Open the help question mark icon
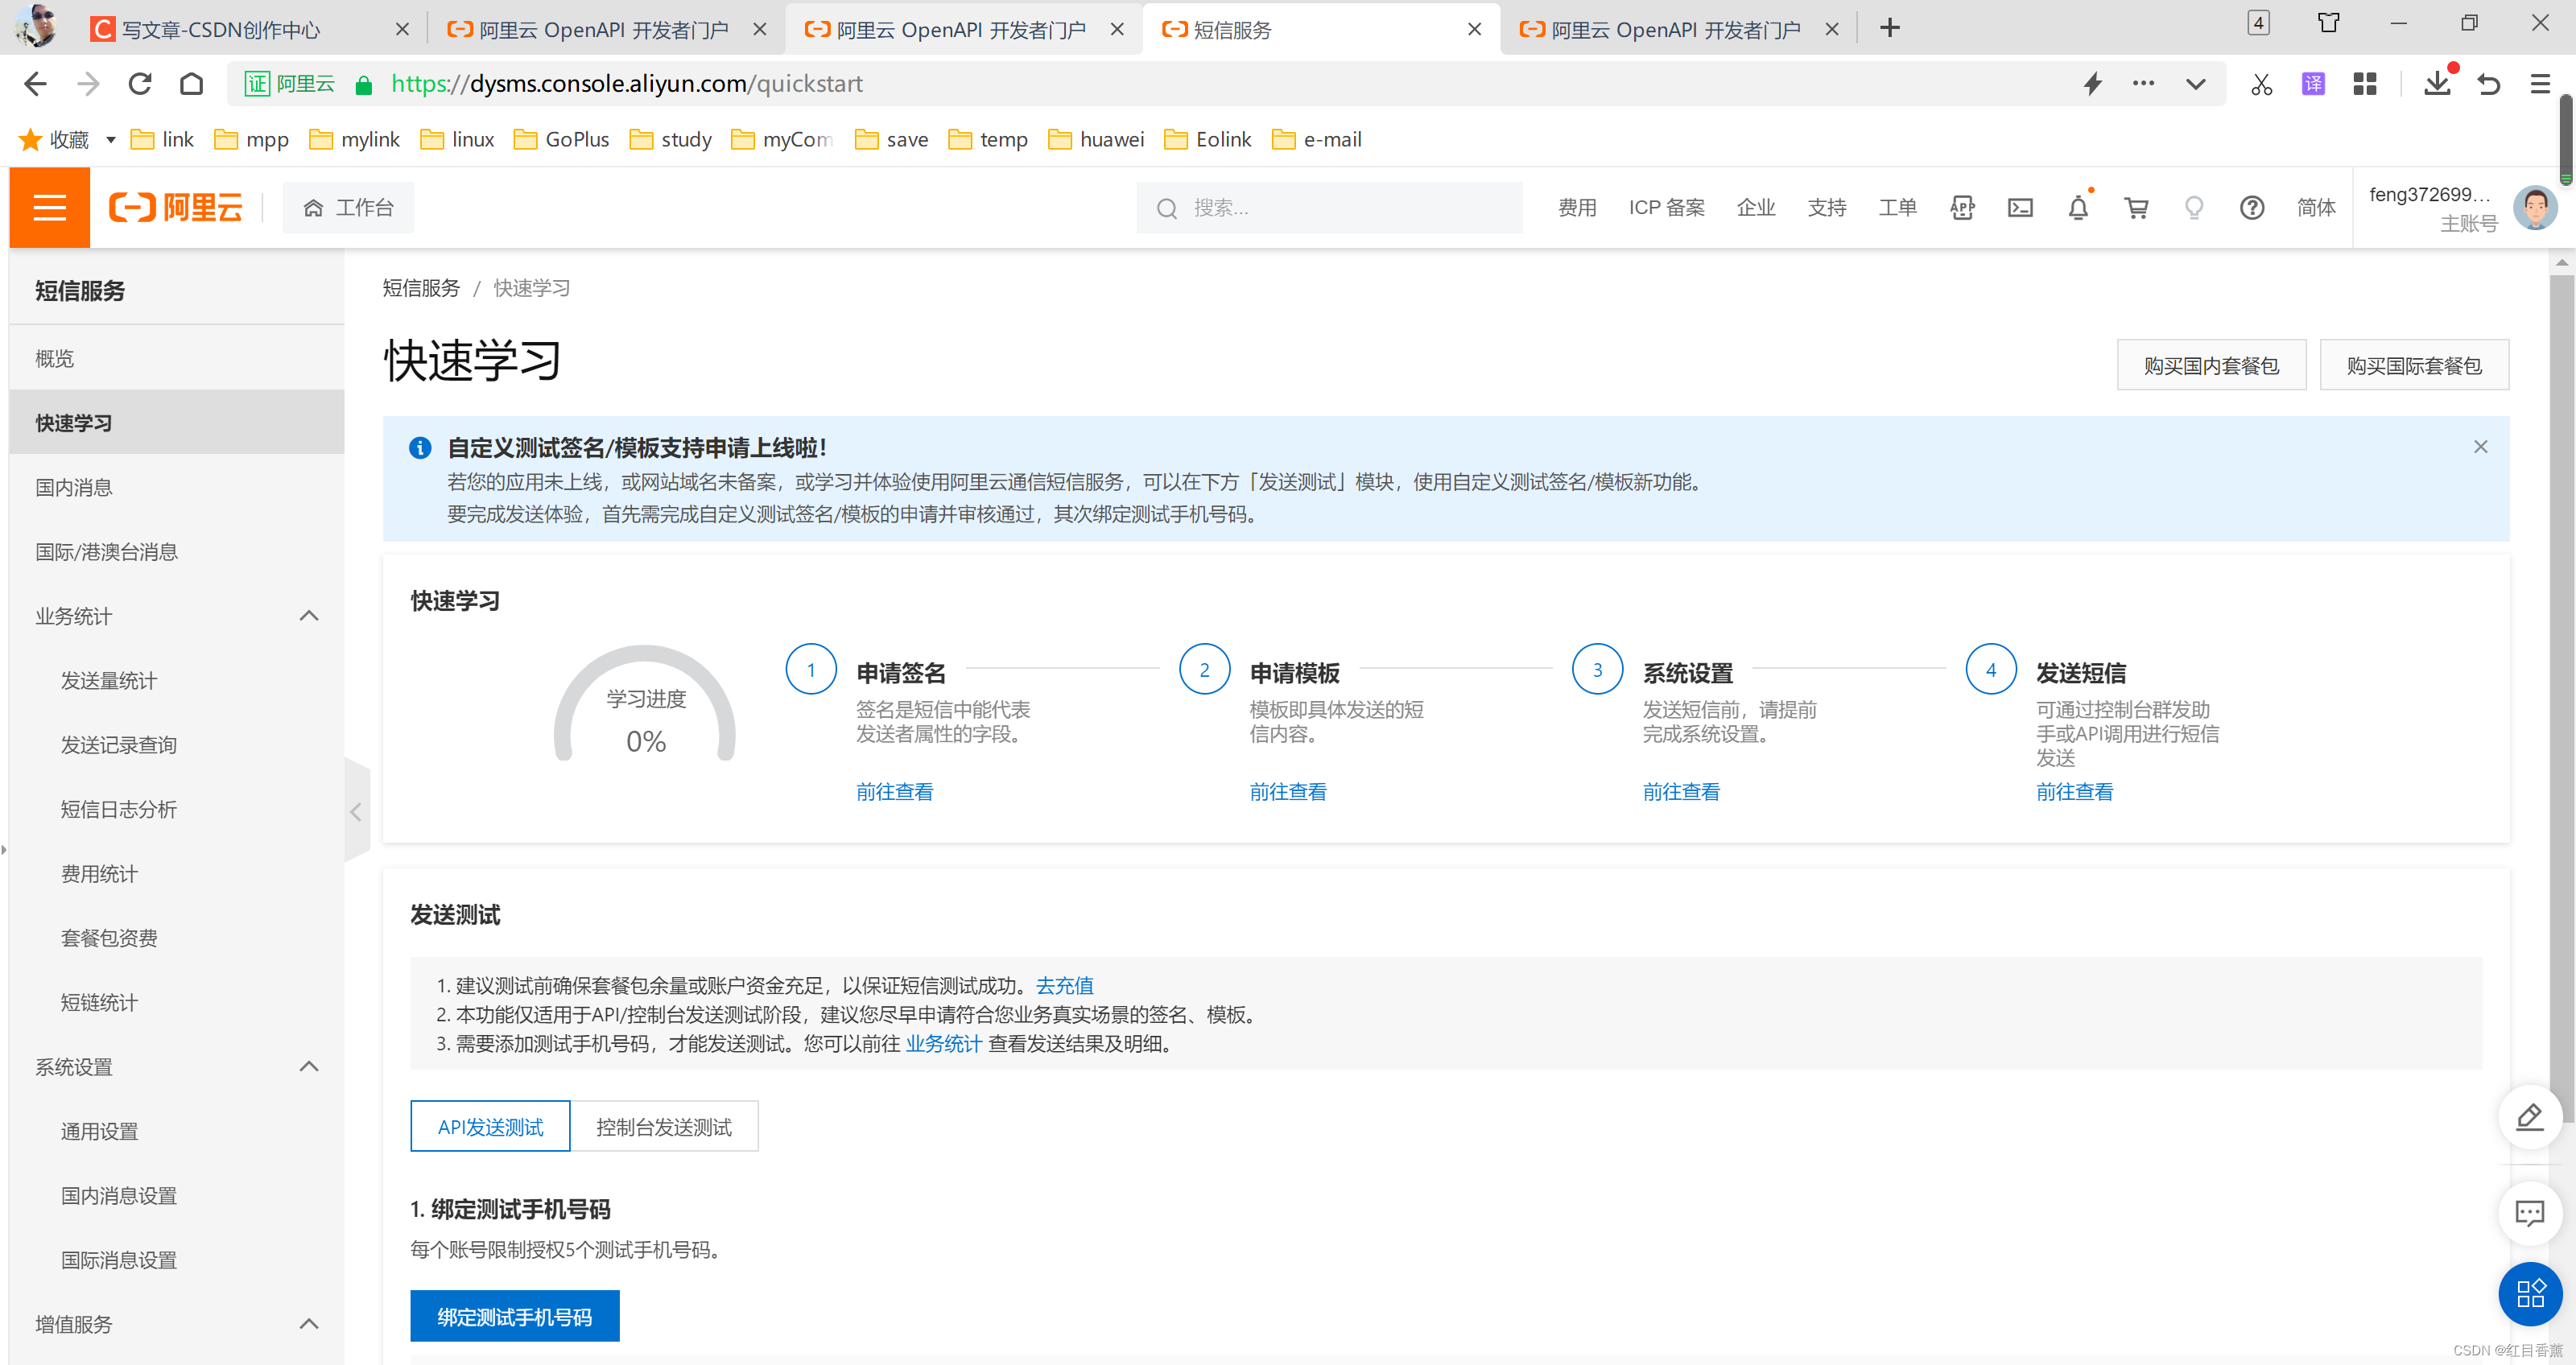 [x=2252, y=207]
